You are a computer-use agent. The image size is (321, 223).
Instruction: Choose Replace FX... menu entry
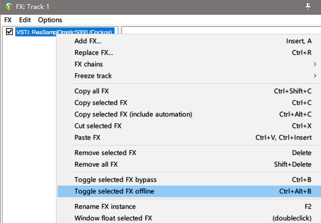[189, 53]
